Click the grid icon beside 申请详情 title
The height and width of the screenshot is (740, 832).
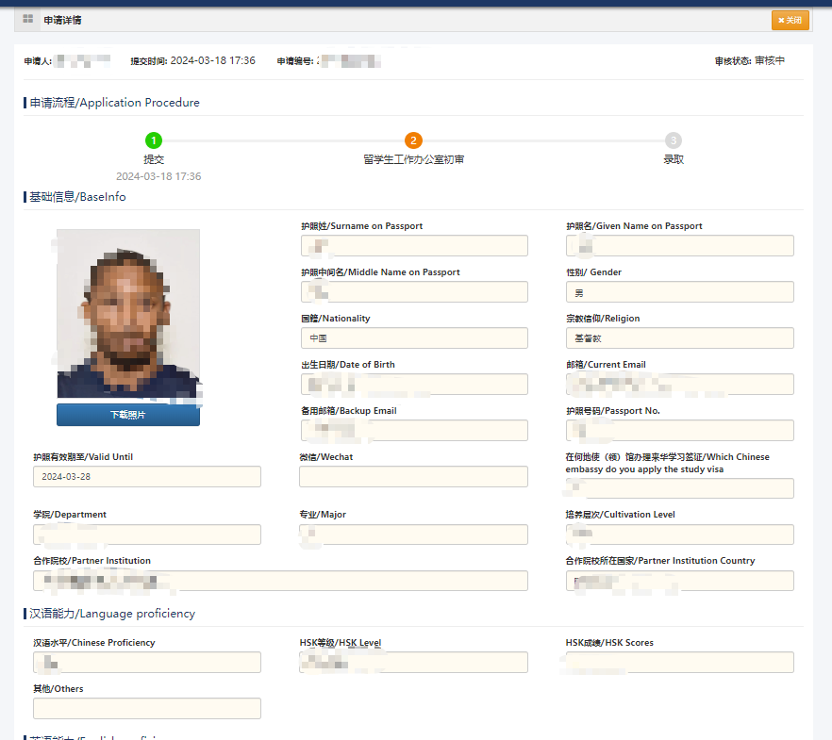[x=28, y=19]
